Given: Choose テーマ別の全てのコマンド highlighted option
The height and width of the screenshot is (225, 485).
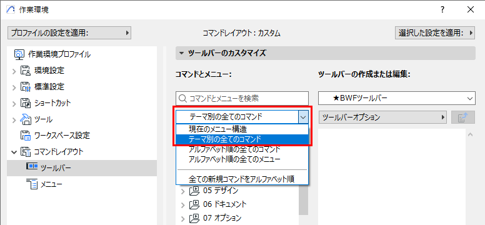Looking at the screenshot, I should point(242,139).
